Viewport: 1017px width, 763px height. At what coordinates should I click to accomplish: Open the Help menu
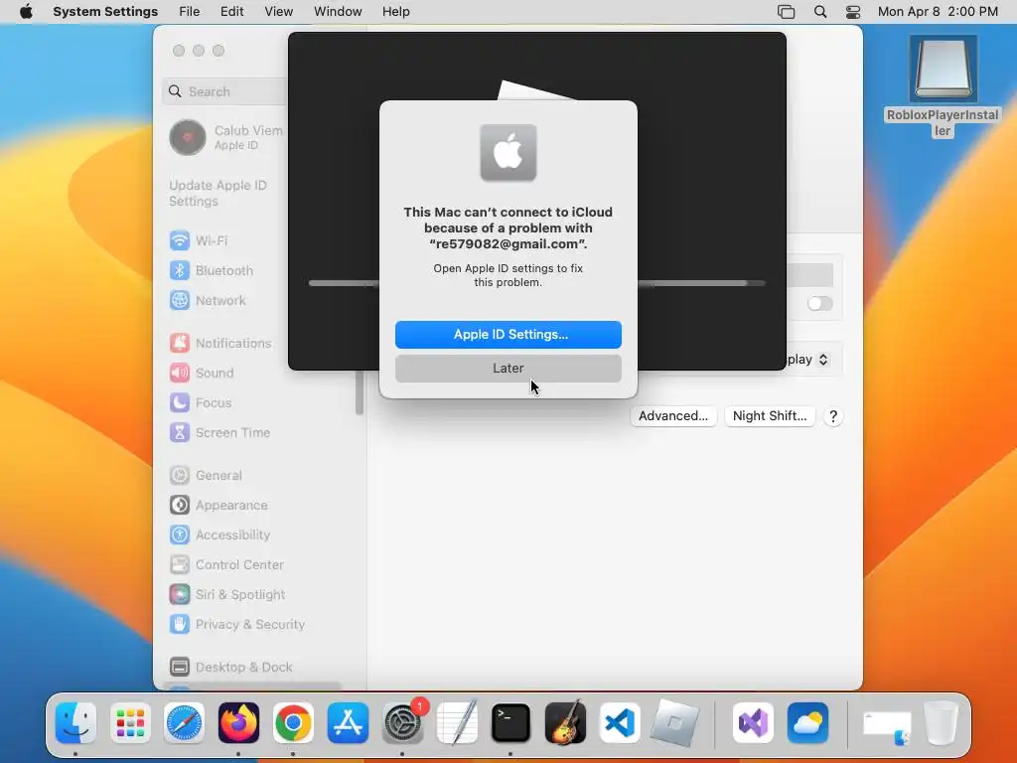(x=395, y=12)
